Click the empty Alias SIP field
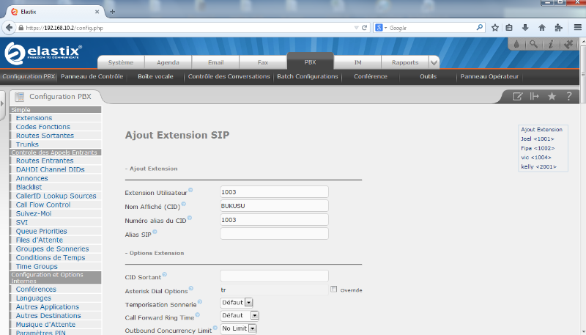The height and width of the screenshot is (335, 586). tap(274, 234)
